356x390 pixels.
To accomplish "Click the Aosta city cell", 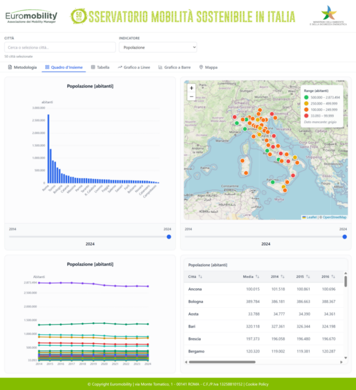I will coord(193,314).
